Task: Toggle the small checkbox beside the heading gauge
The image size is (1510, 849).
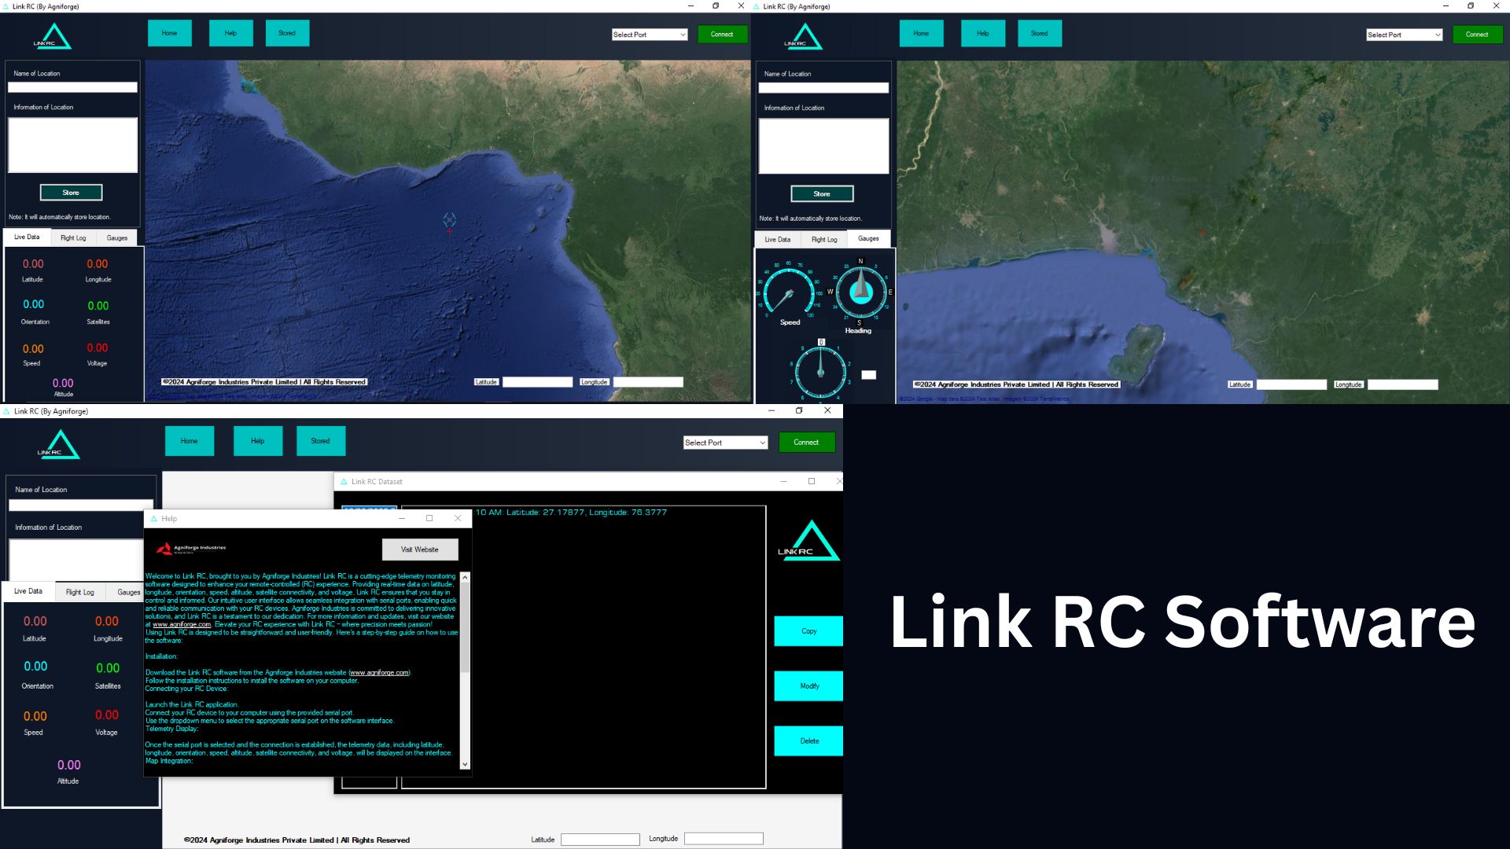Action: pyautogui.click(x=869, y=375)
